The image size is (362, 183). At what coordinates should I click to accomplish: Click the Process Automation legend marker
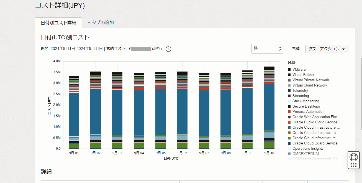tap(289, 112)
